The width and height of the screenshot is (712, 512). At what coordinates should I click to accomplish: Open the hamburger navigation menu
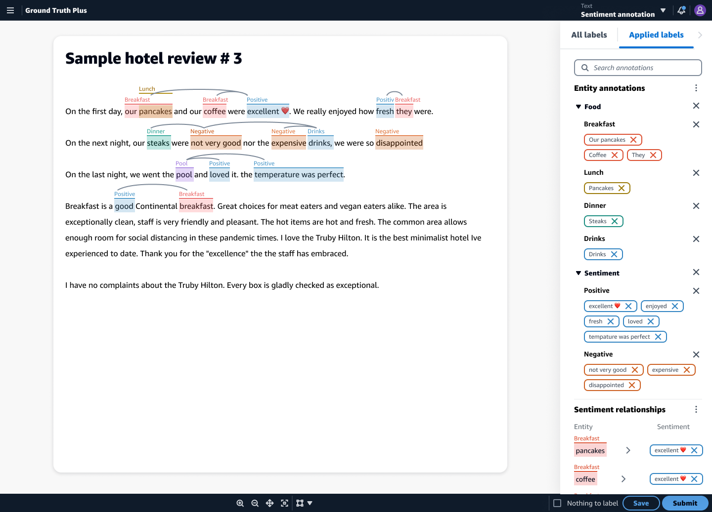click(x=10, y=10)
